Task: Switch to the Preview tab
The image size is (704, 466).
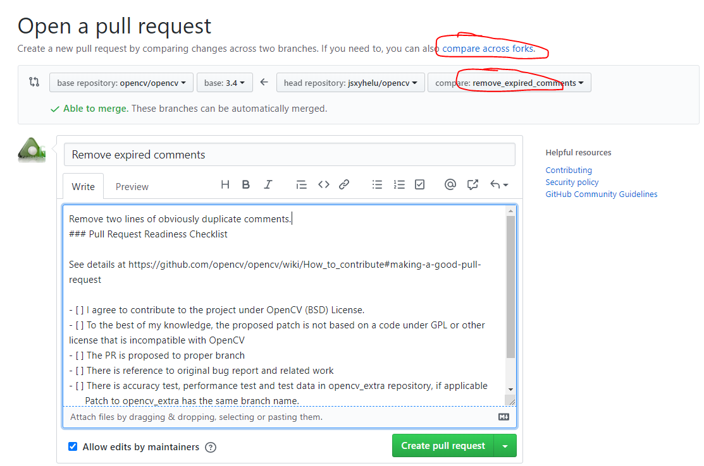Action: pos(132,186)
